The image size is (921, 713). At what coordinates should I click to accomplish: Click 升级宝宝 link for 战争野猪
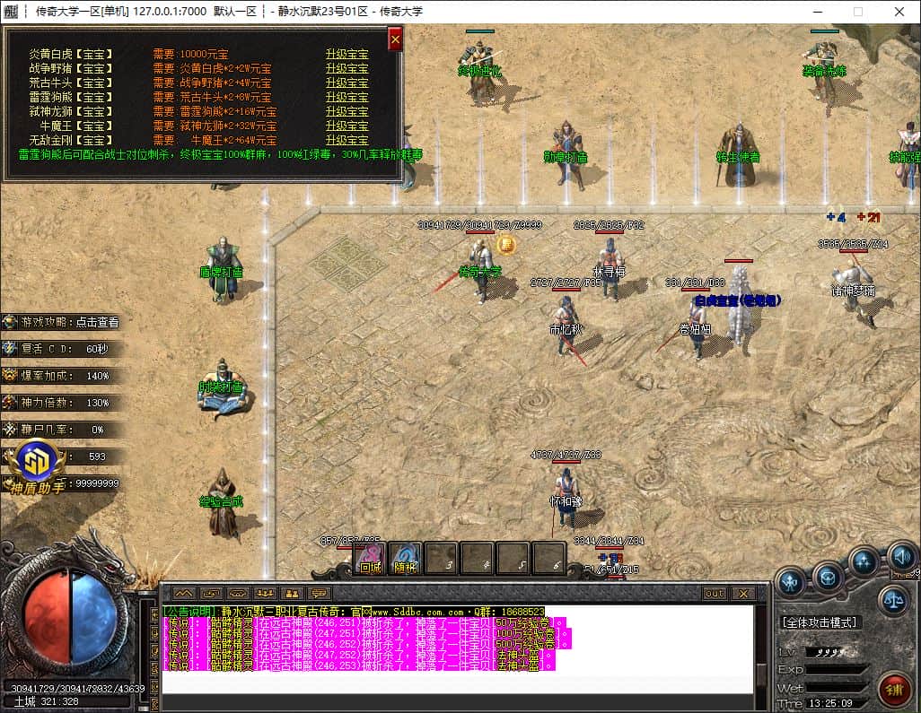347,68
